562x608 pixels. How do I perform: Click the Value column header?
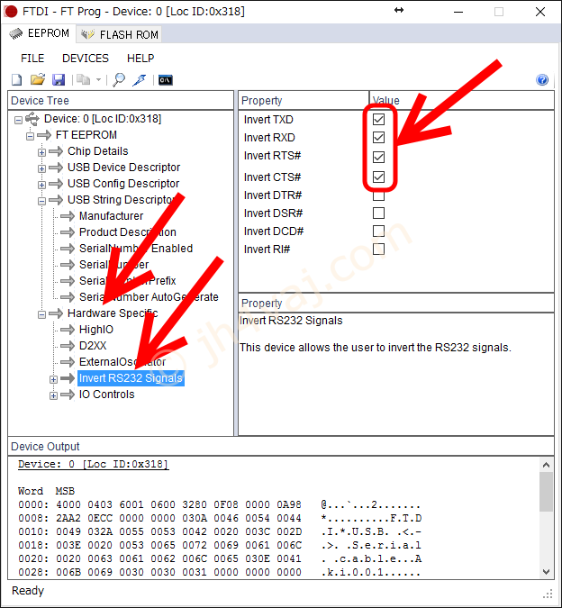[461, 101]
